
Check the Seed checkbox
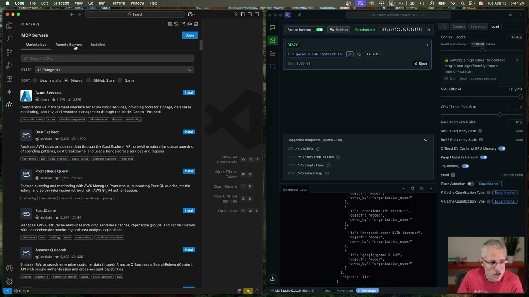(x=453, y=175)
